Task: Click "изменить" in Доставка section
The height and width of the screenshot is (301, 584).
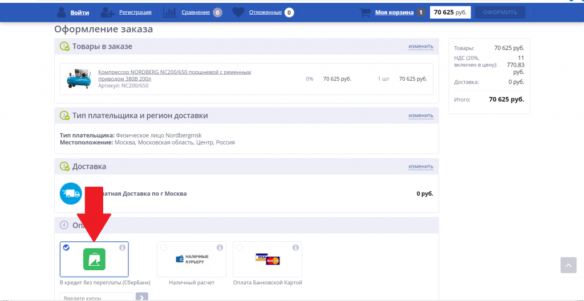Action: pyautogui.click(x=421, y=167)
